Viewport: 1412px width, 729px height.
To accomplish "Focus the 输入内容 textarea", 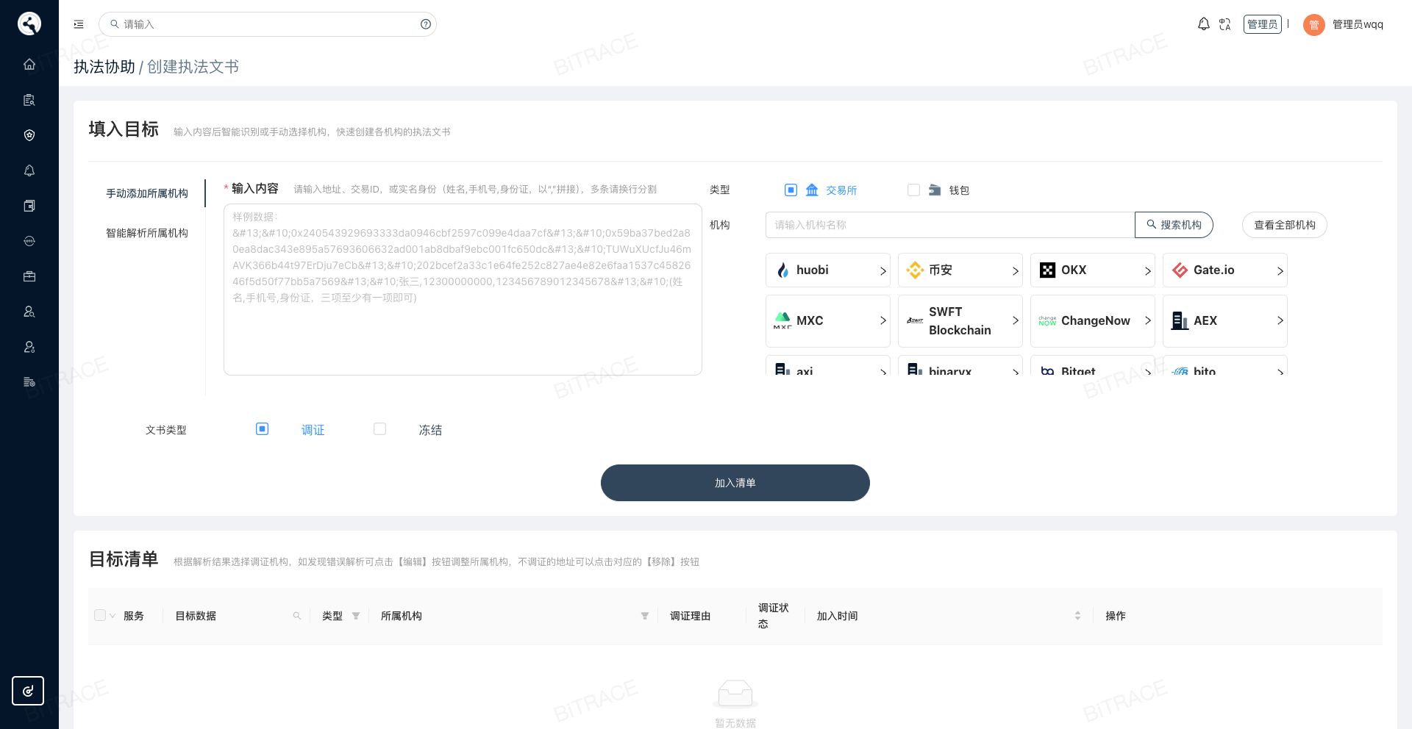I will (463, 290).
